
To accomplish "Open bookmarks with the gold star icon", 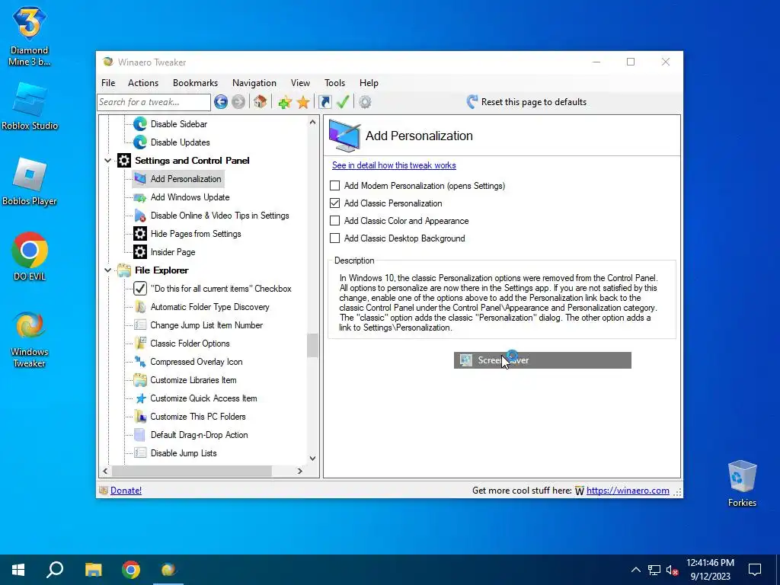I will [x=303, y=102].
